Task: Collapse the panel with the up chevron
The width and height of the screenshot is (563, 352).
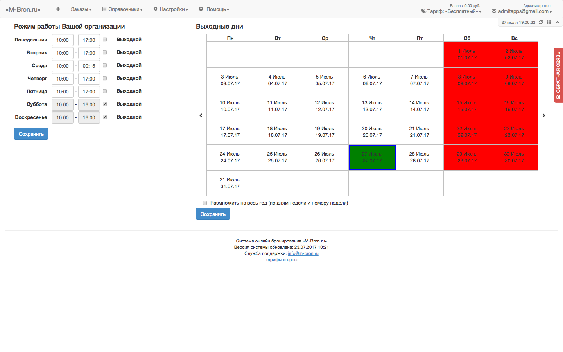Action: point(558,22)
